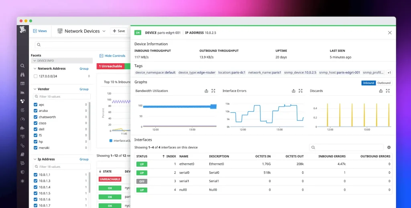Open the shield Security icon in sidebar

tap(22, 172)
